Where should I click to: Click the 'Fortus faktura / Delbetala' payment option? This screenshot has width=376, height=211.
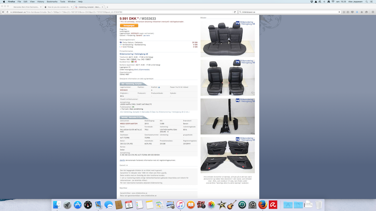[133, 42]
